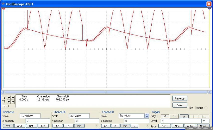The image size is (213, 130).
Task: Increase Channel B scale with up stepper
Action: pos(147,115)
